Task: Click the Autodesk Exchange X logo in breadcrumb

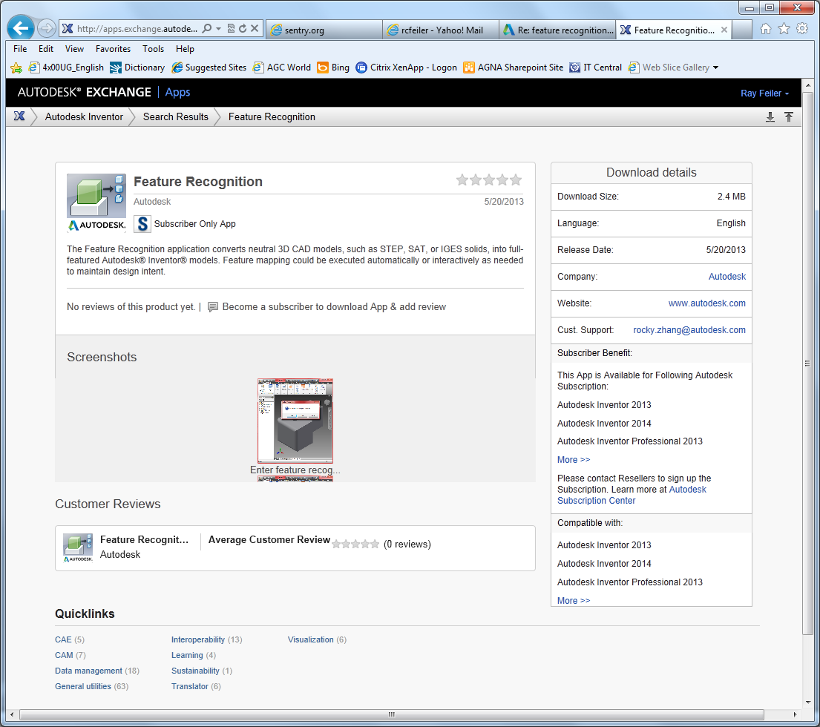Action: pos(20,116)
